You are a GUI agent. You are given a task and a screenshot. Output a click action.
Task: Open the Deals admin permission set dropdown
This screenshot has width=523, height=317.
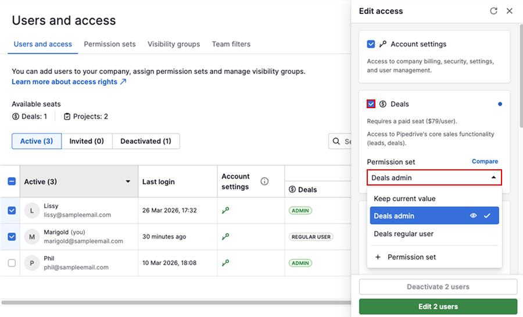(434, 178)
